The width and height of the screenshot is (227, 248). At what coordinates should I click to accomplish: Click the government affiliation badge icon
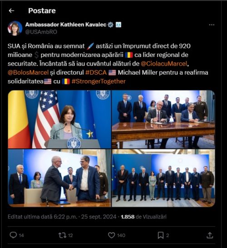click(x=118, y=25)
